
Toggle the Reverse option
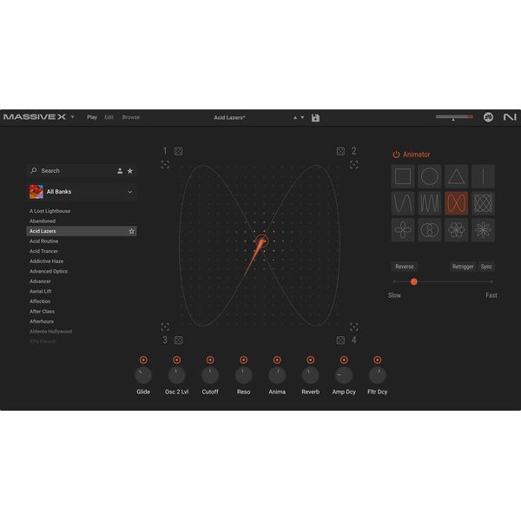click(x=405, y=267)
